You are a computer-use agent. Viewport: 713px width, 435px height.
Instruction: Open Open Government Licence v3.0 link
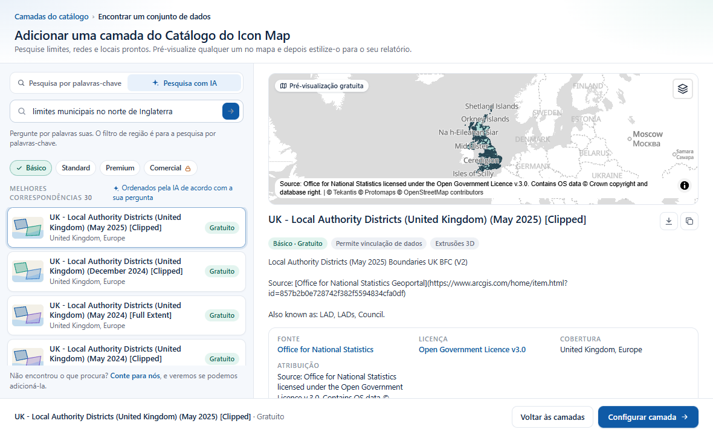pos(472,350)
